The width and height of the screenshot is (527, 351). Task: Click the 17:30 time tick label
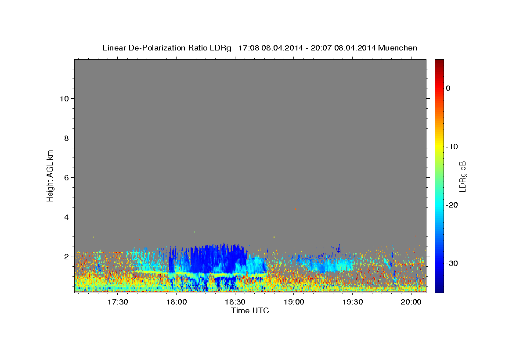[x=118, y=302]
